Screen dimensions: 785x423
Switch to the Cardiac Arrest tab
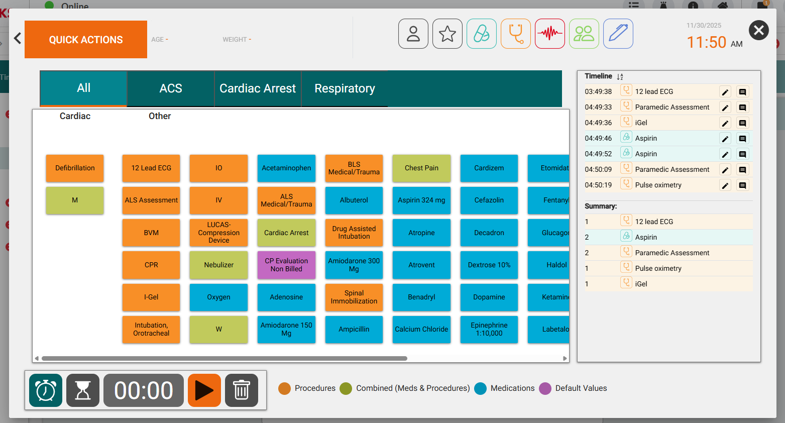pyautogui.click(x=258, y=88)
